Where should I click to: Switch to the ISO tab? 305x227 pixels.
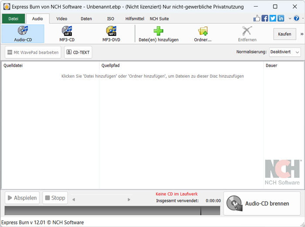[111, 19]
